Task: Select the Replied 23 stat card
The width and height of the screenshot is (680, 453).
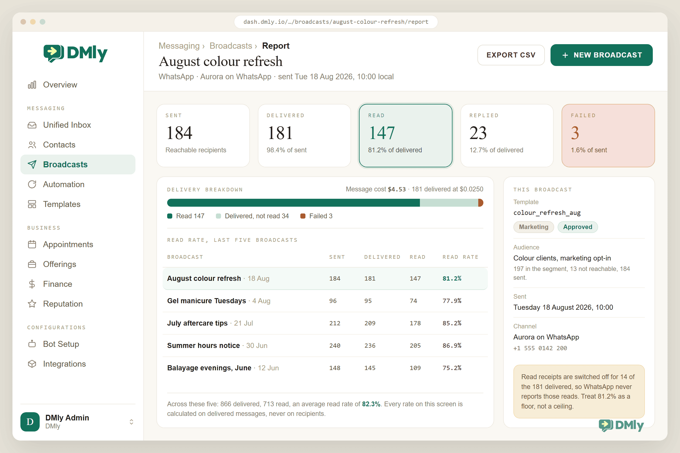Action: coord(507,136)
